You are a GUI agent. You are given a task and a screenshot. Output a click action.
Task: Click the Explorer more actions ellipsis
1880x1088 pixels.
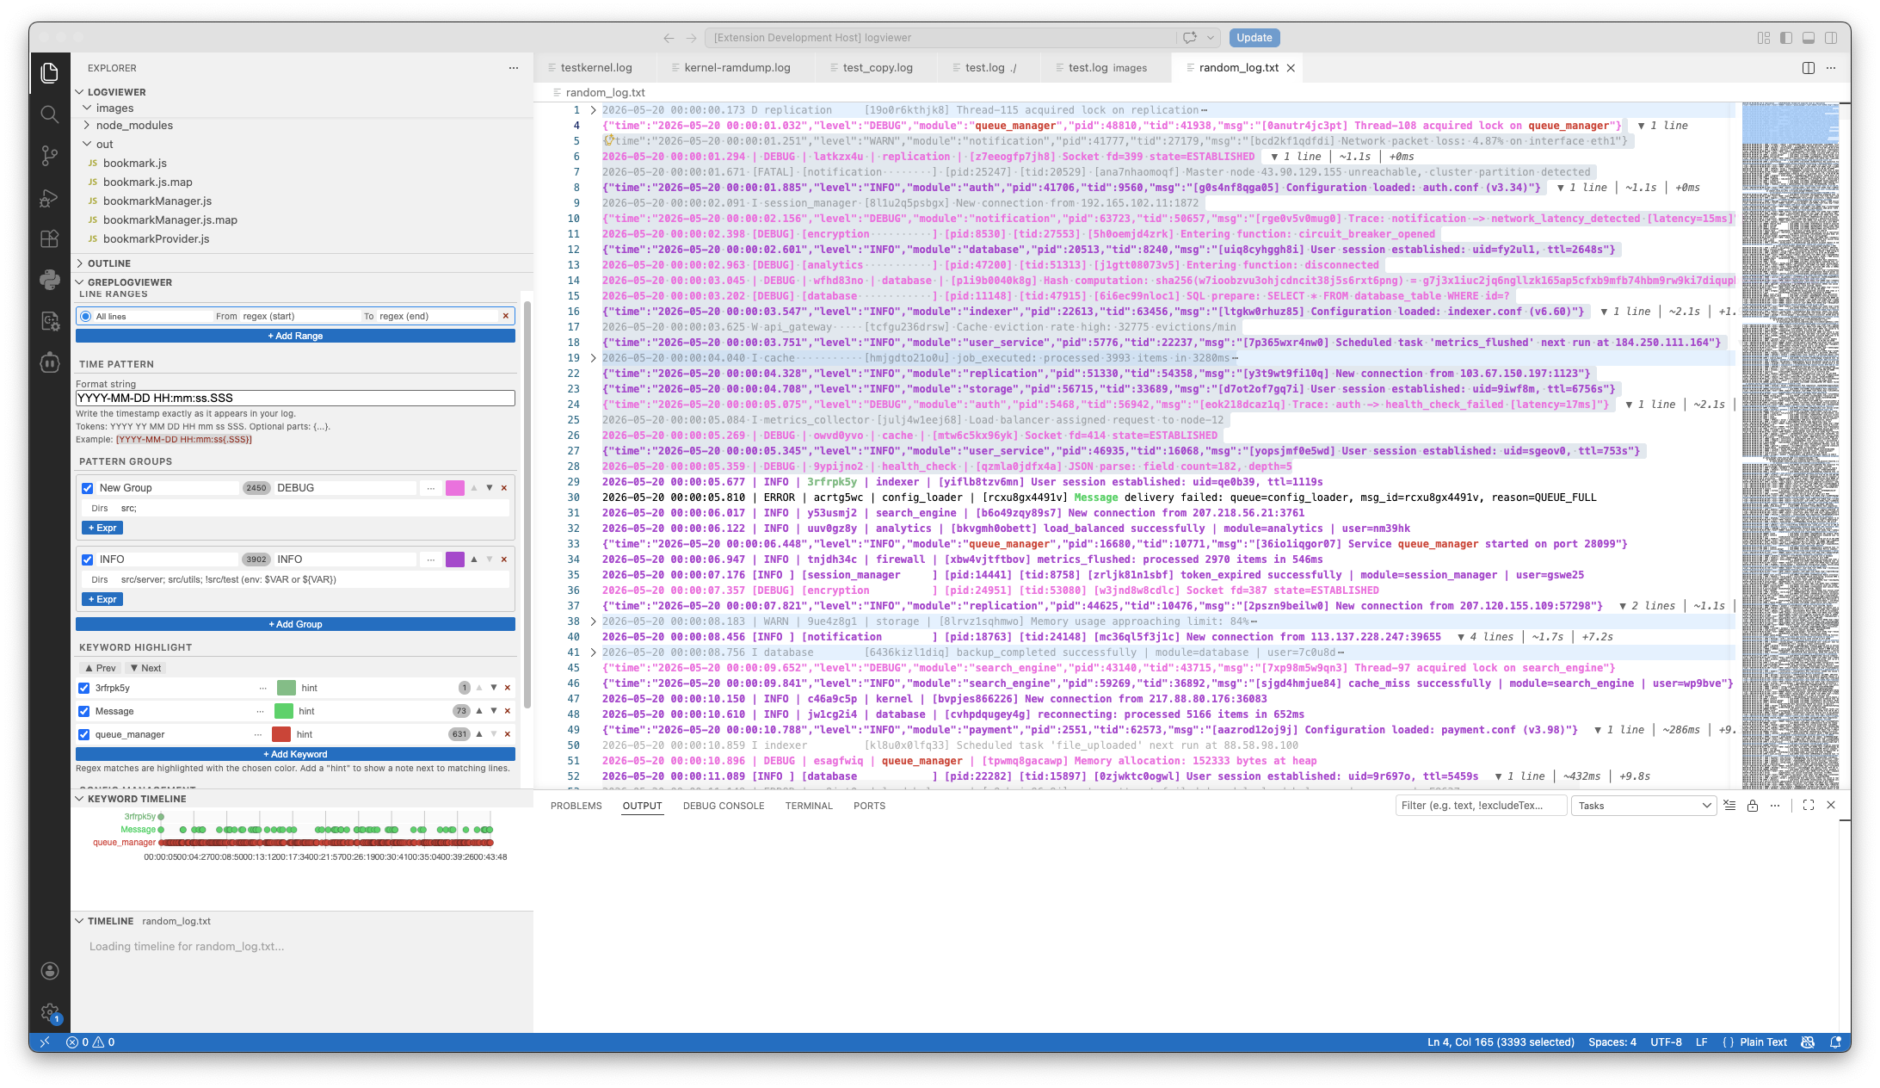click(x=514, y=68)
